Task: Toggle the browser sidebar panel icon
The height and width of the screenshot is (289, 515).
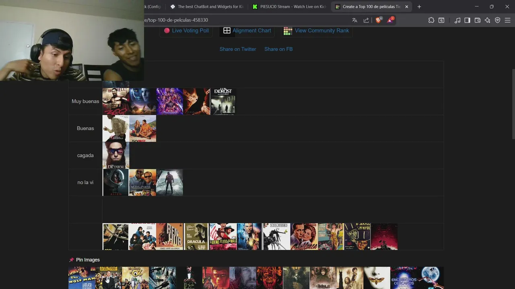Action: tap(467, 20)
